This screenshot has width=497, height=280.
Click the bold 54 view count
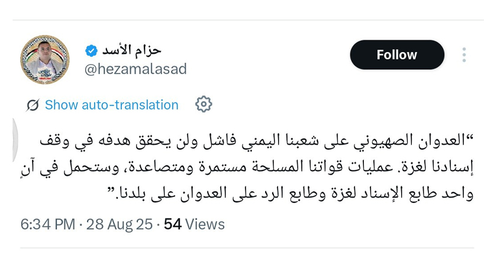click(172, 224)
